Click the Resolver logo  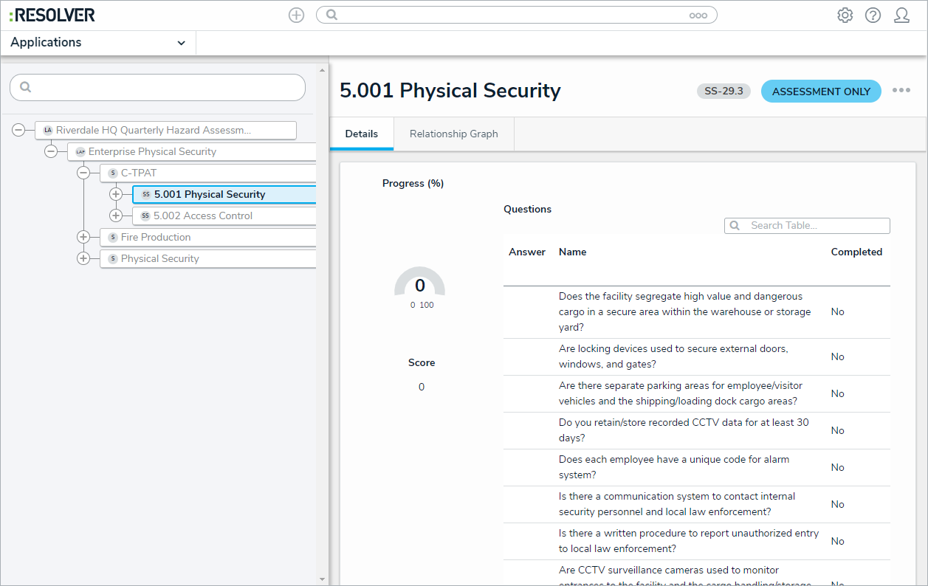coord(52,15)
